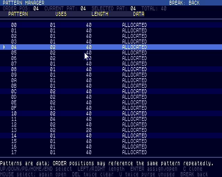222x177 pixels.
Task: Select pattern row 14
Action: tap(111, 136)
